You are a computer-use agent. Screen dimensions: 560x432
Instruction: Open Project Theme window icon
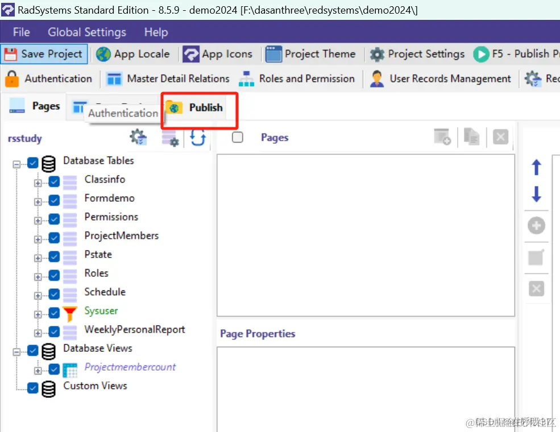tap(273, 54)
